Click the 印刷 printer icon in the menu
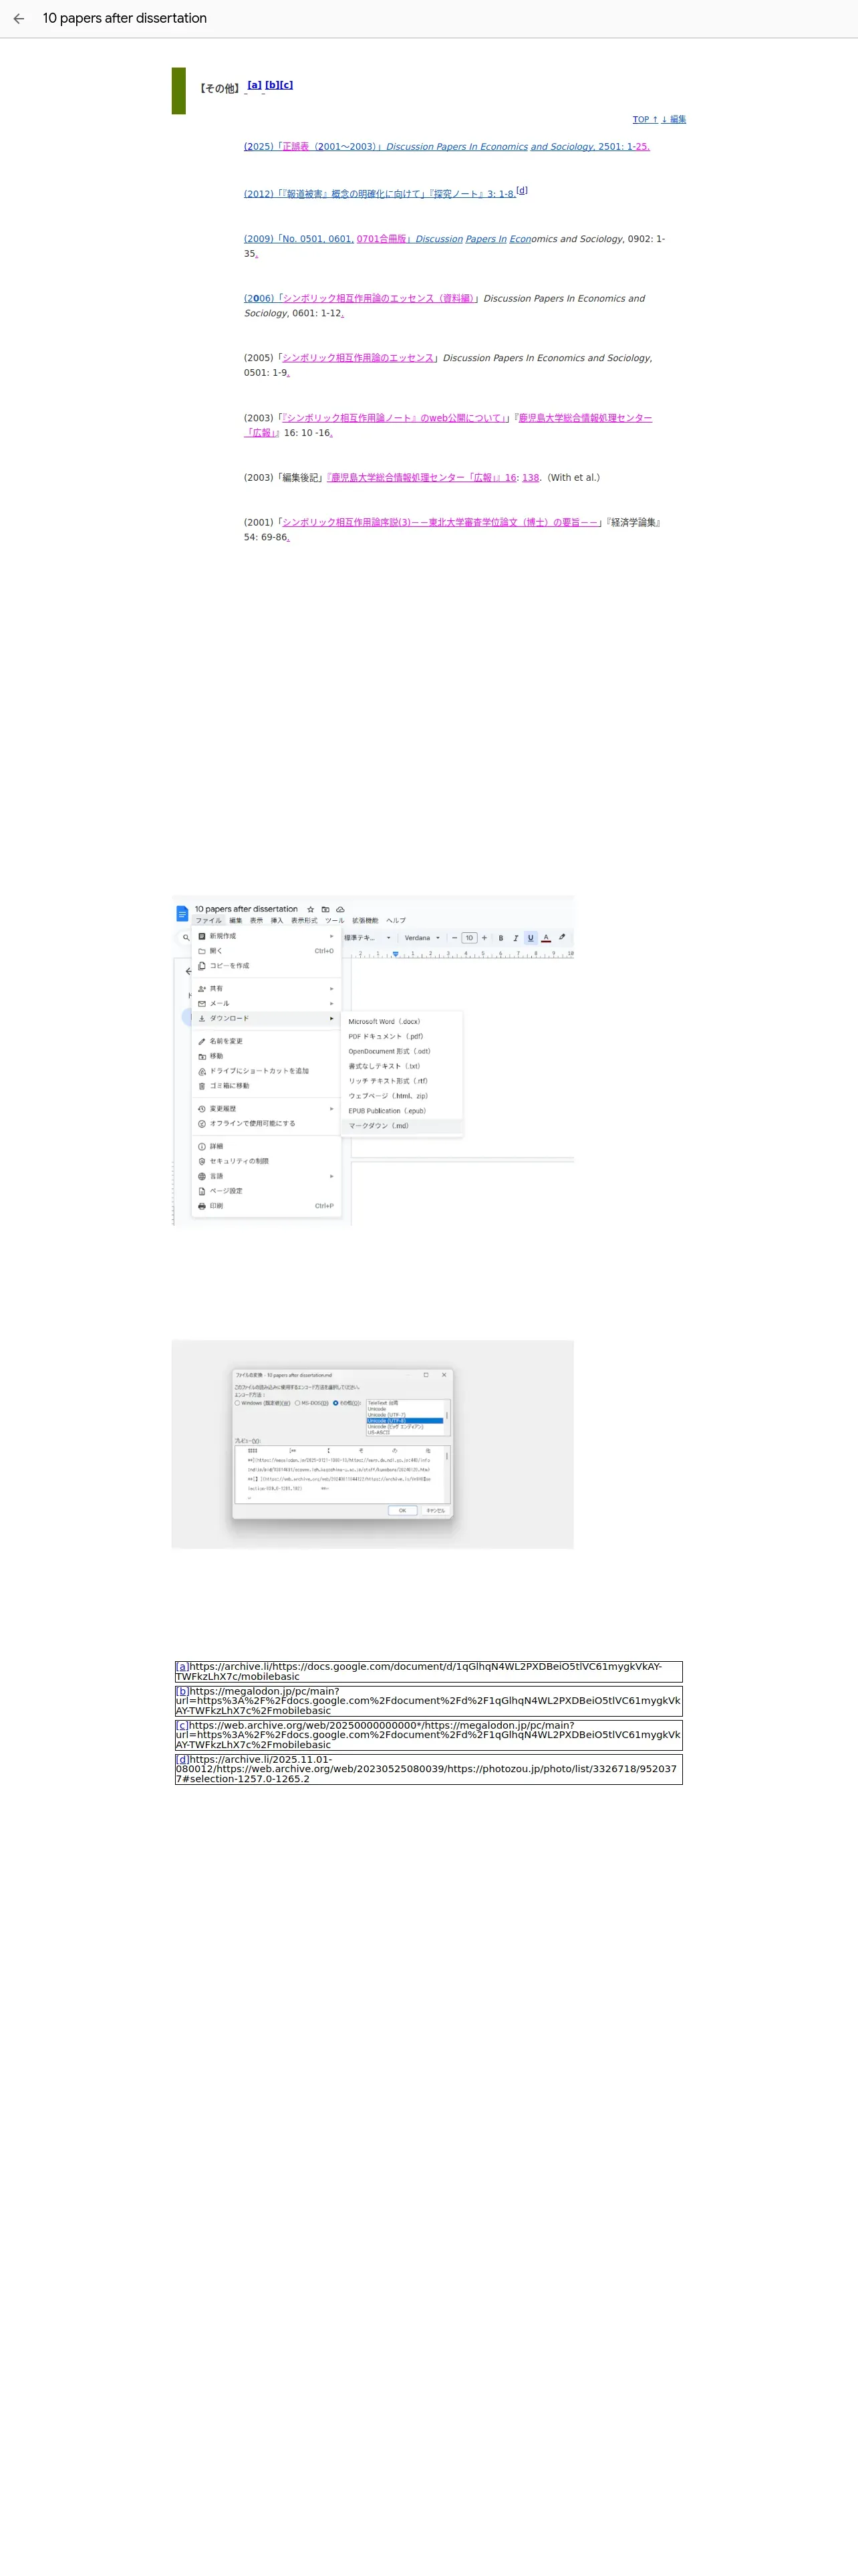 [x=202, y=1206]
